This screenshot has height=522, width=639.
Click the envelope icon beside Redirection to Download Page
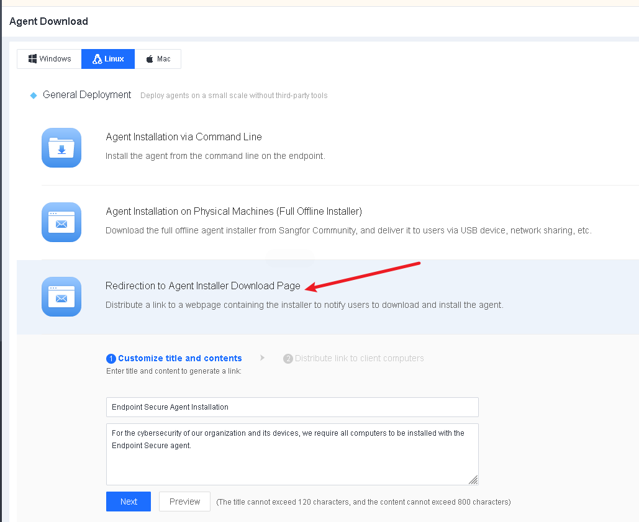(x=61, y=297)
